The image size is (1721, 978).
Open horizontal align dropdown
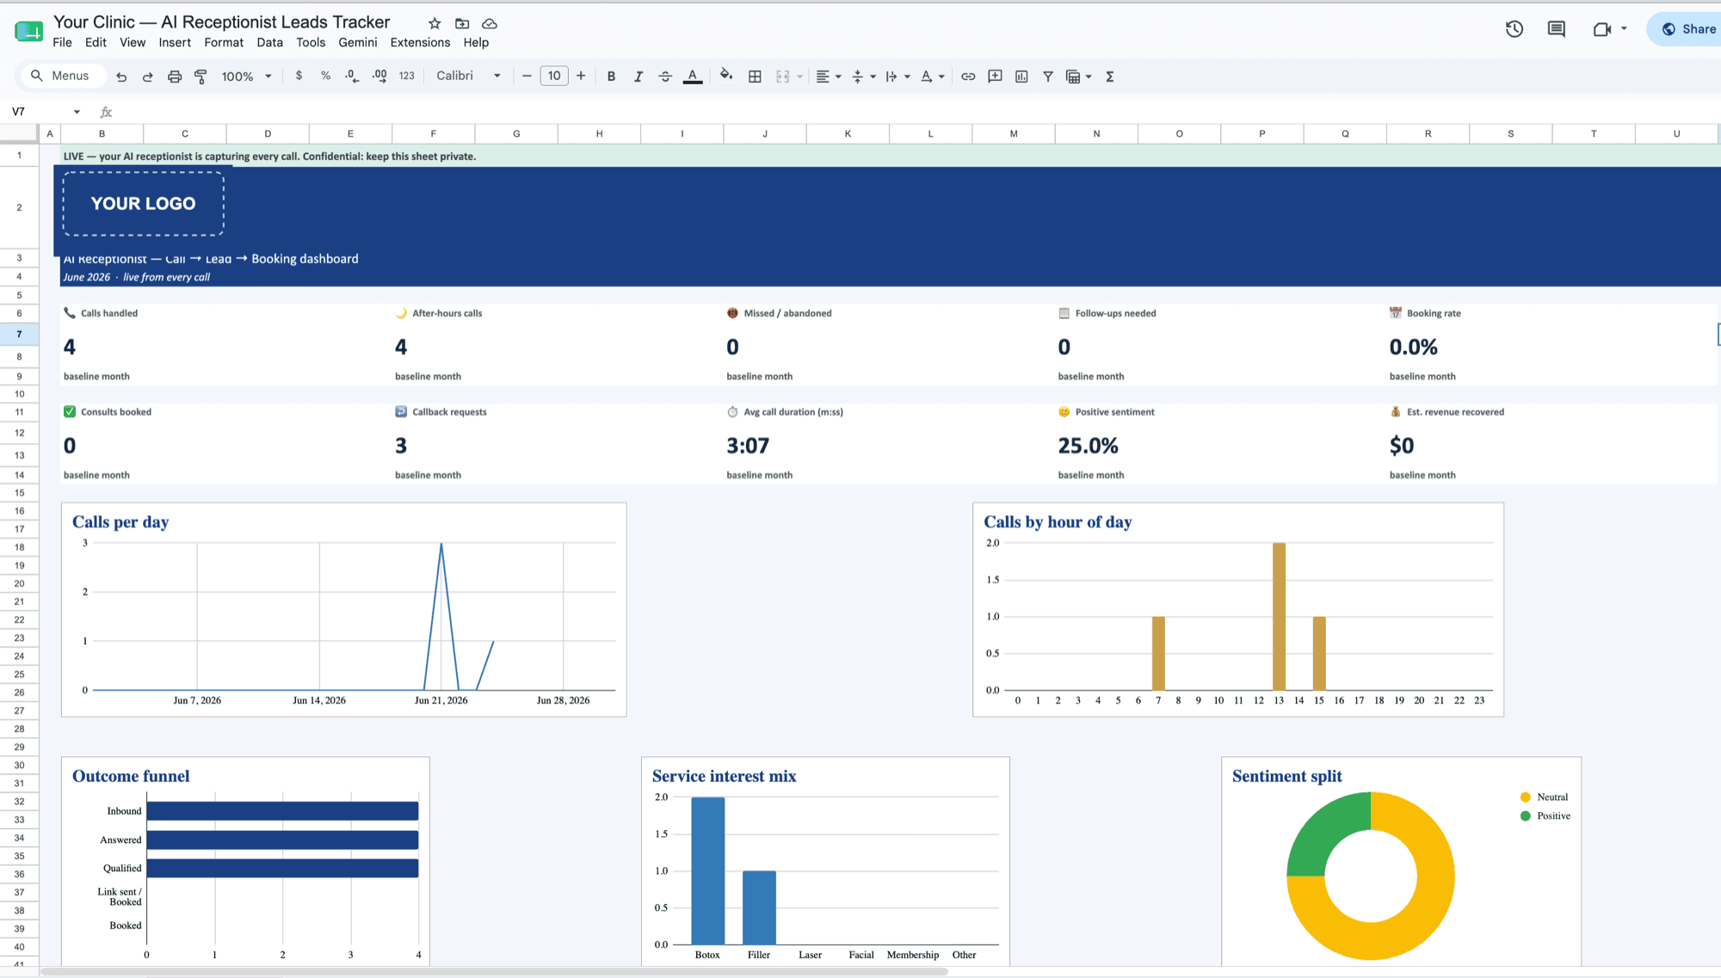[x=828, y=77]
